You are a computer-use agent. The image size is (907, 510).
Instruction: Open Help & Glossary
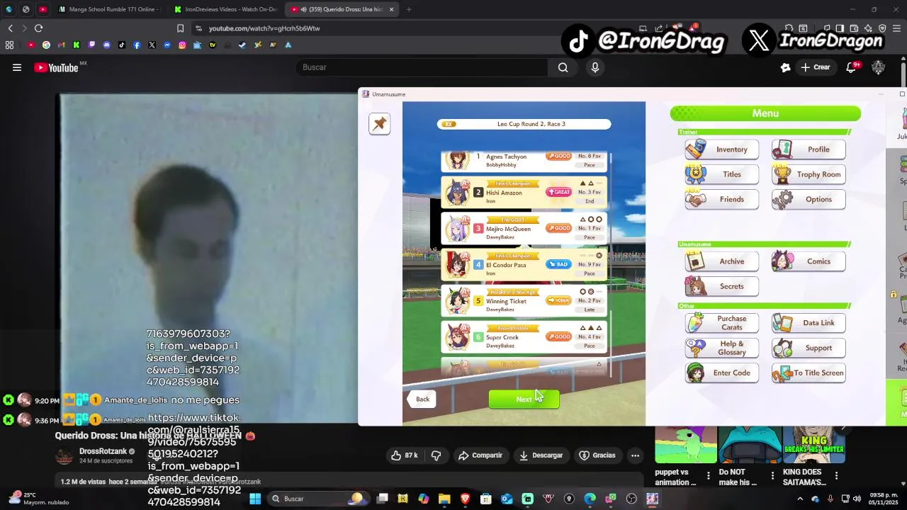[x=722, y=348]
